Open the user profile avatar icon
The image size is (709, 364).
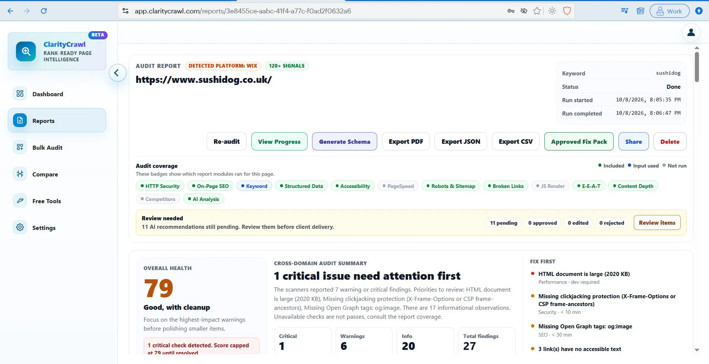pos(691,33)
